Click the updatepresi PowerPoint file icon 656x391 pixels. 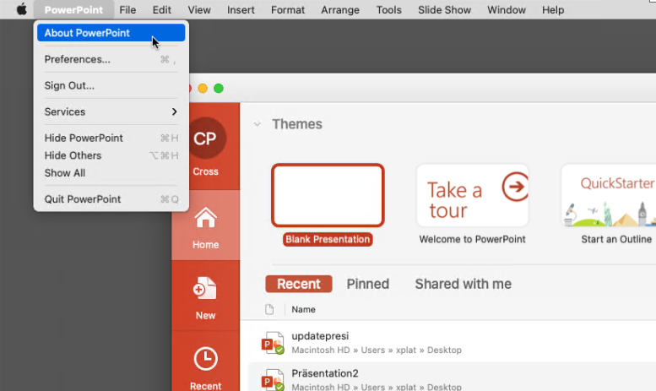(x=273, y=342)
